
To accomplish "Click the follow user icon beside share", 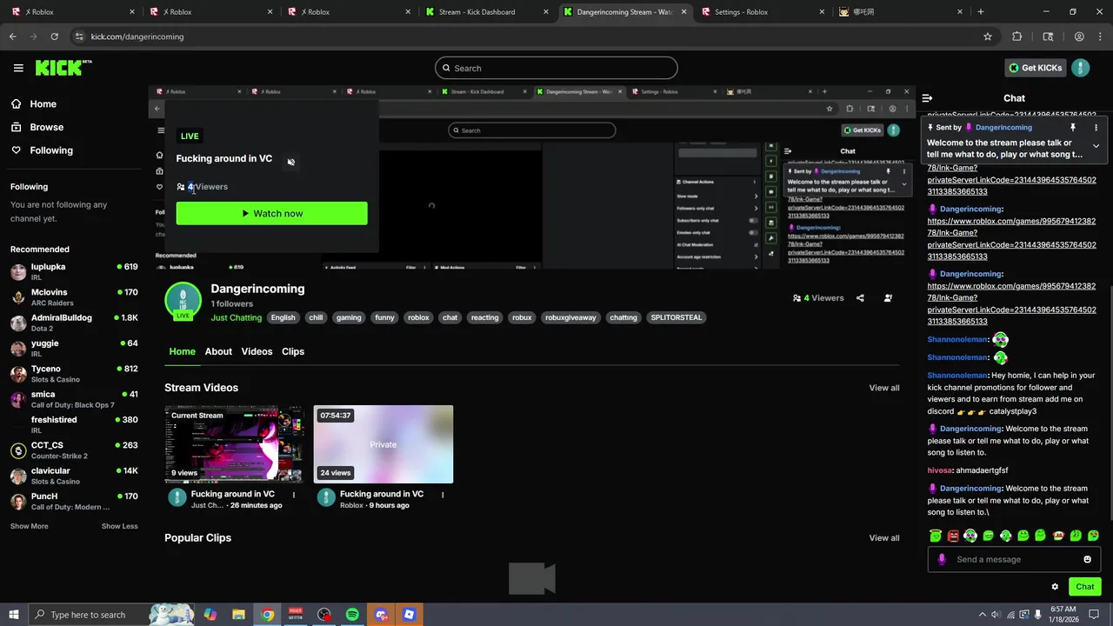I will point(888,298).
